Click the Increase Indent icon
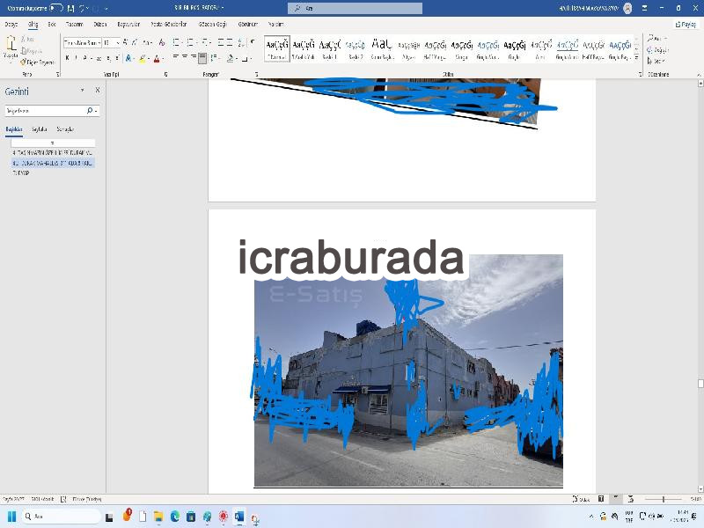Image resolution: width=704 pixels, height=528 pixels. click(229, 42)
